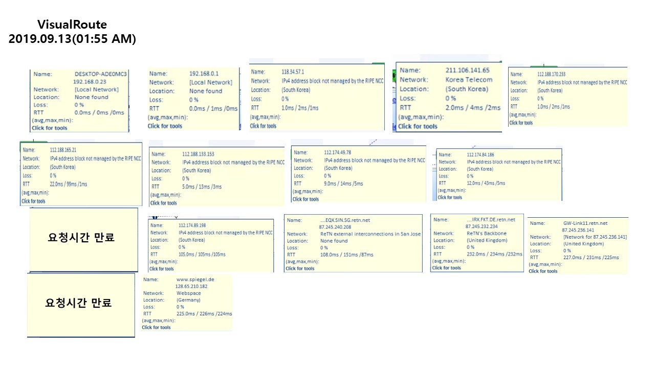Click the 87.245.232.234 IP address

pyautogui.click(x=482, y=226)
